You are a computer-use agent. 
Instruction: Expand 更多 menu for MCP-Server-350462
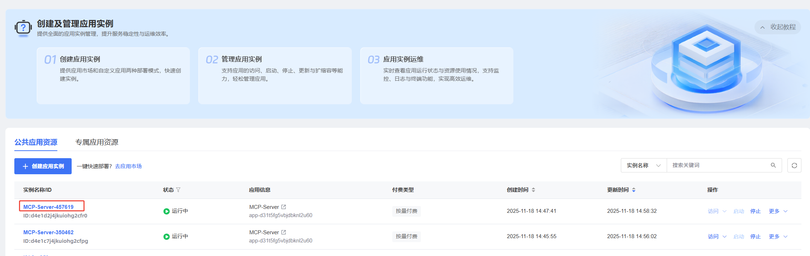(x=778, y=236)
